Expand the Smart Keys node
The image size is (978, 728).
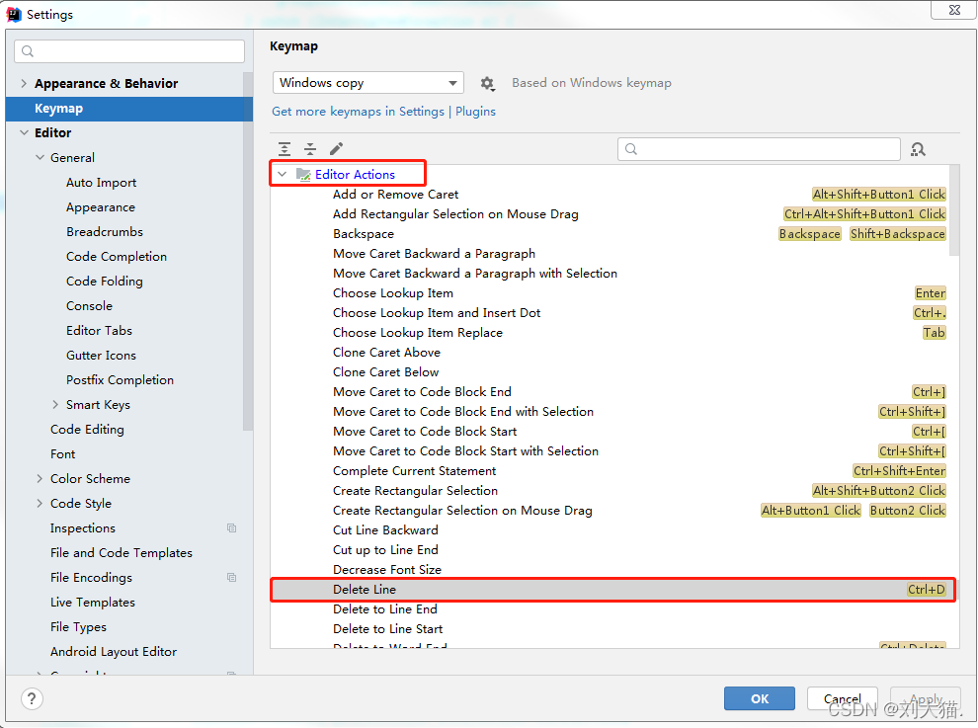point(55,405)
